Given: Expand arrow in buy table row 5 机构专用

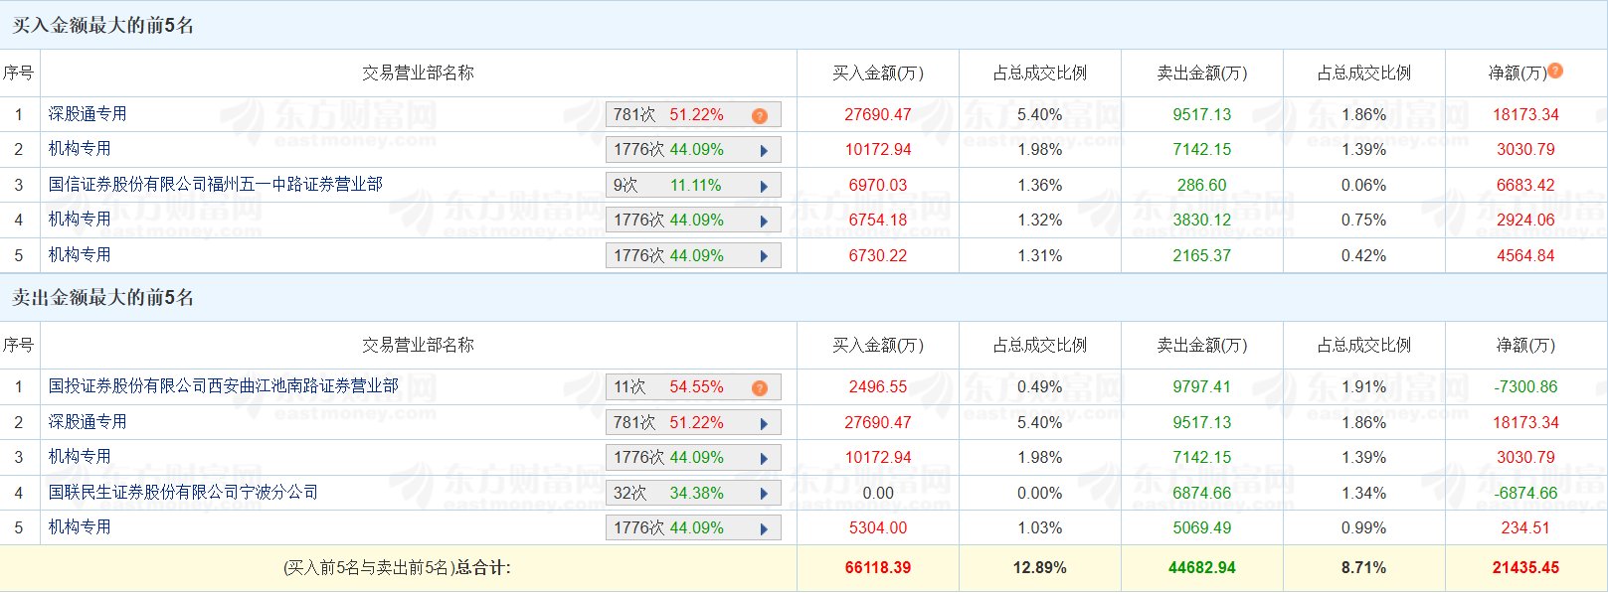Looking at the screenshot, I should [x=764, y=256].
